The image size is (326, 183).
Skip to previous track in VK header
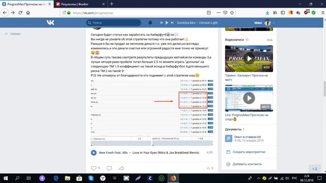pos(161,22)
